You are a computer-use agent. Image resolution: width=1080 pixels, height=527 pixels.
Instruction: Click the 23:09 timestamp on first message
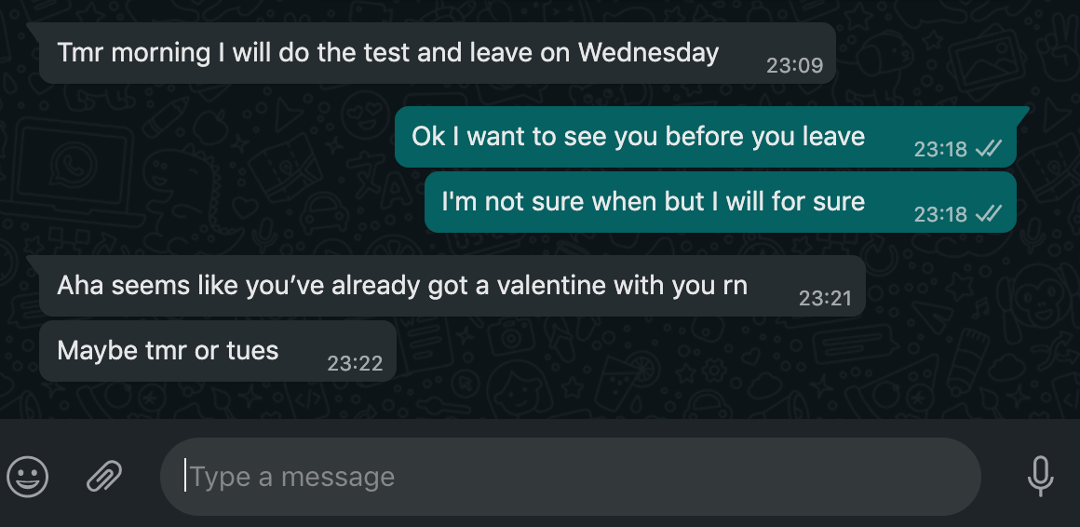tap(795, 65)
